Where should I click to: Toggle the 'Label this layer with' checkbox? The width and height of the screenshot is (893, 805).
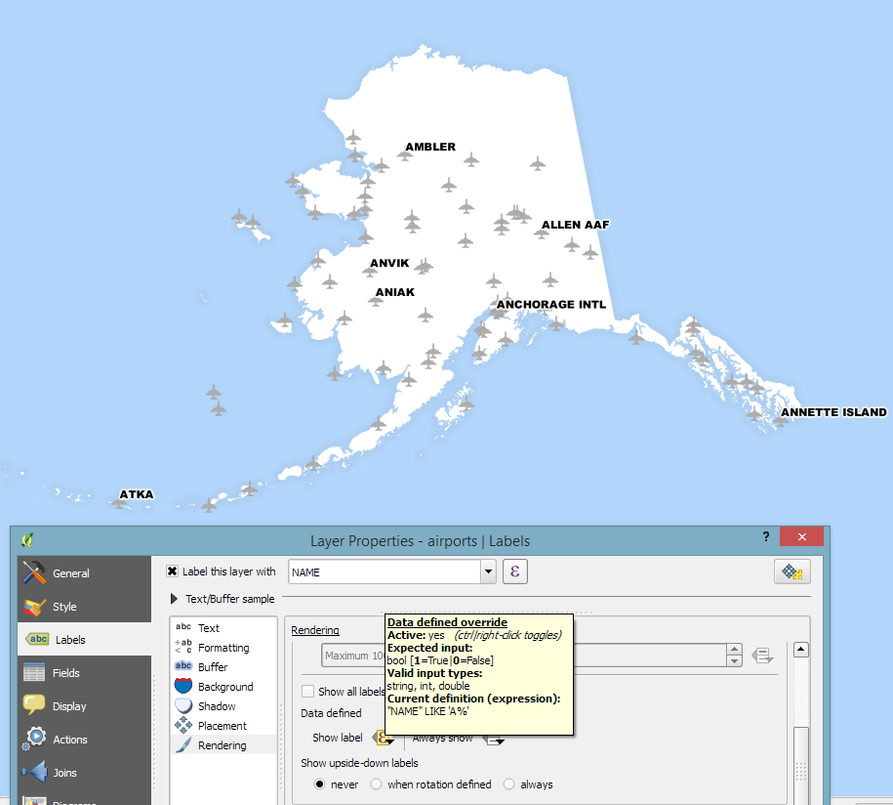pos(173,572)
